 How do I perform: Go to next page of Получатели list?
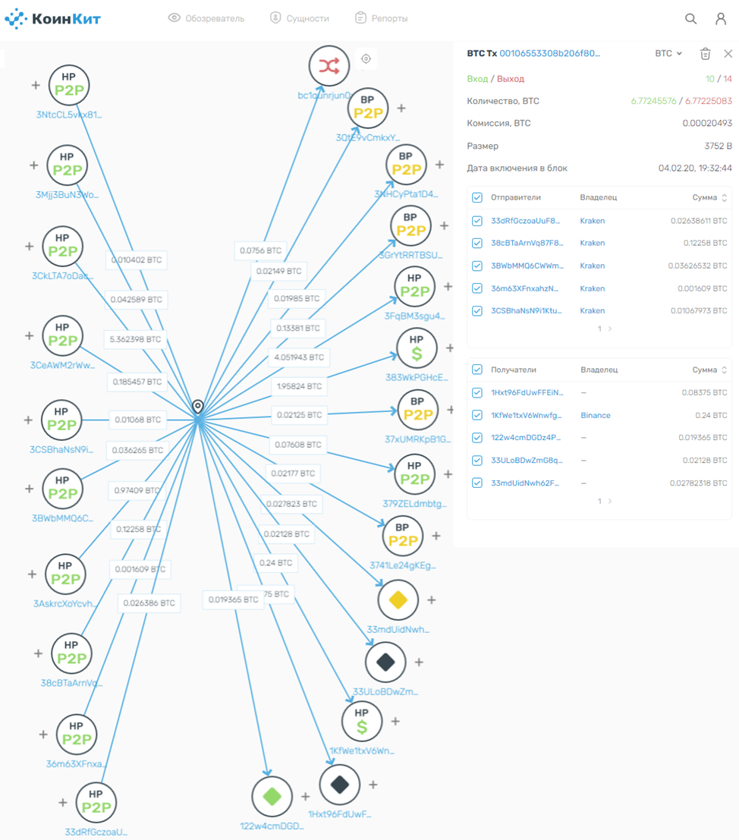pos(610,502)
